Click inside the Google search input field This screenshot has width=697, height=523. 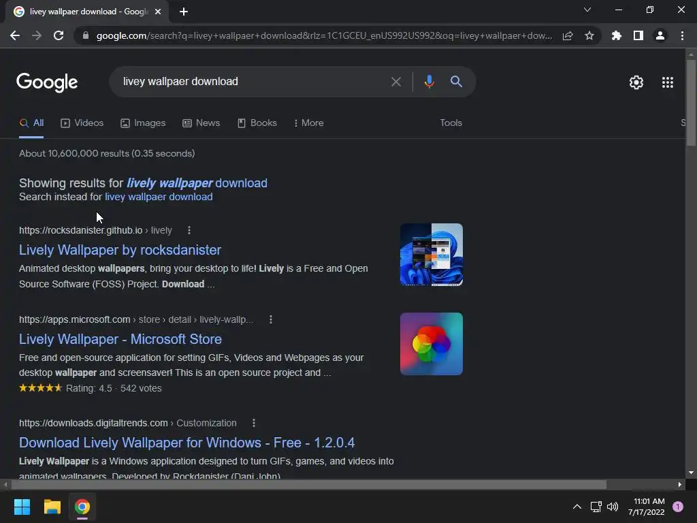253,82
